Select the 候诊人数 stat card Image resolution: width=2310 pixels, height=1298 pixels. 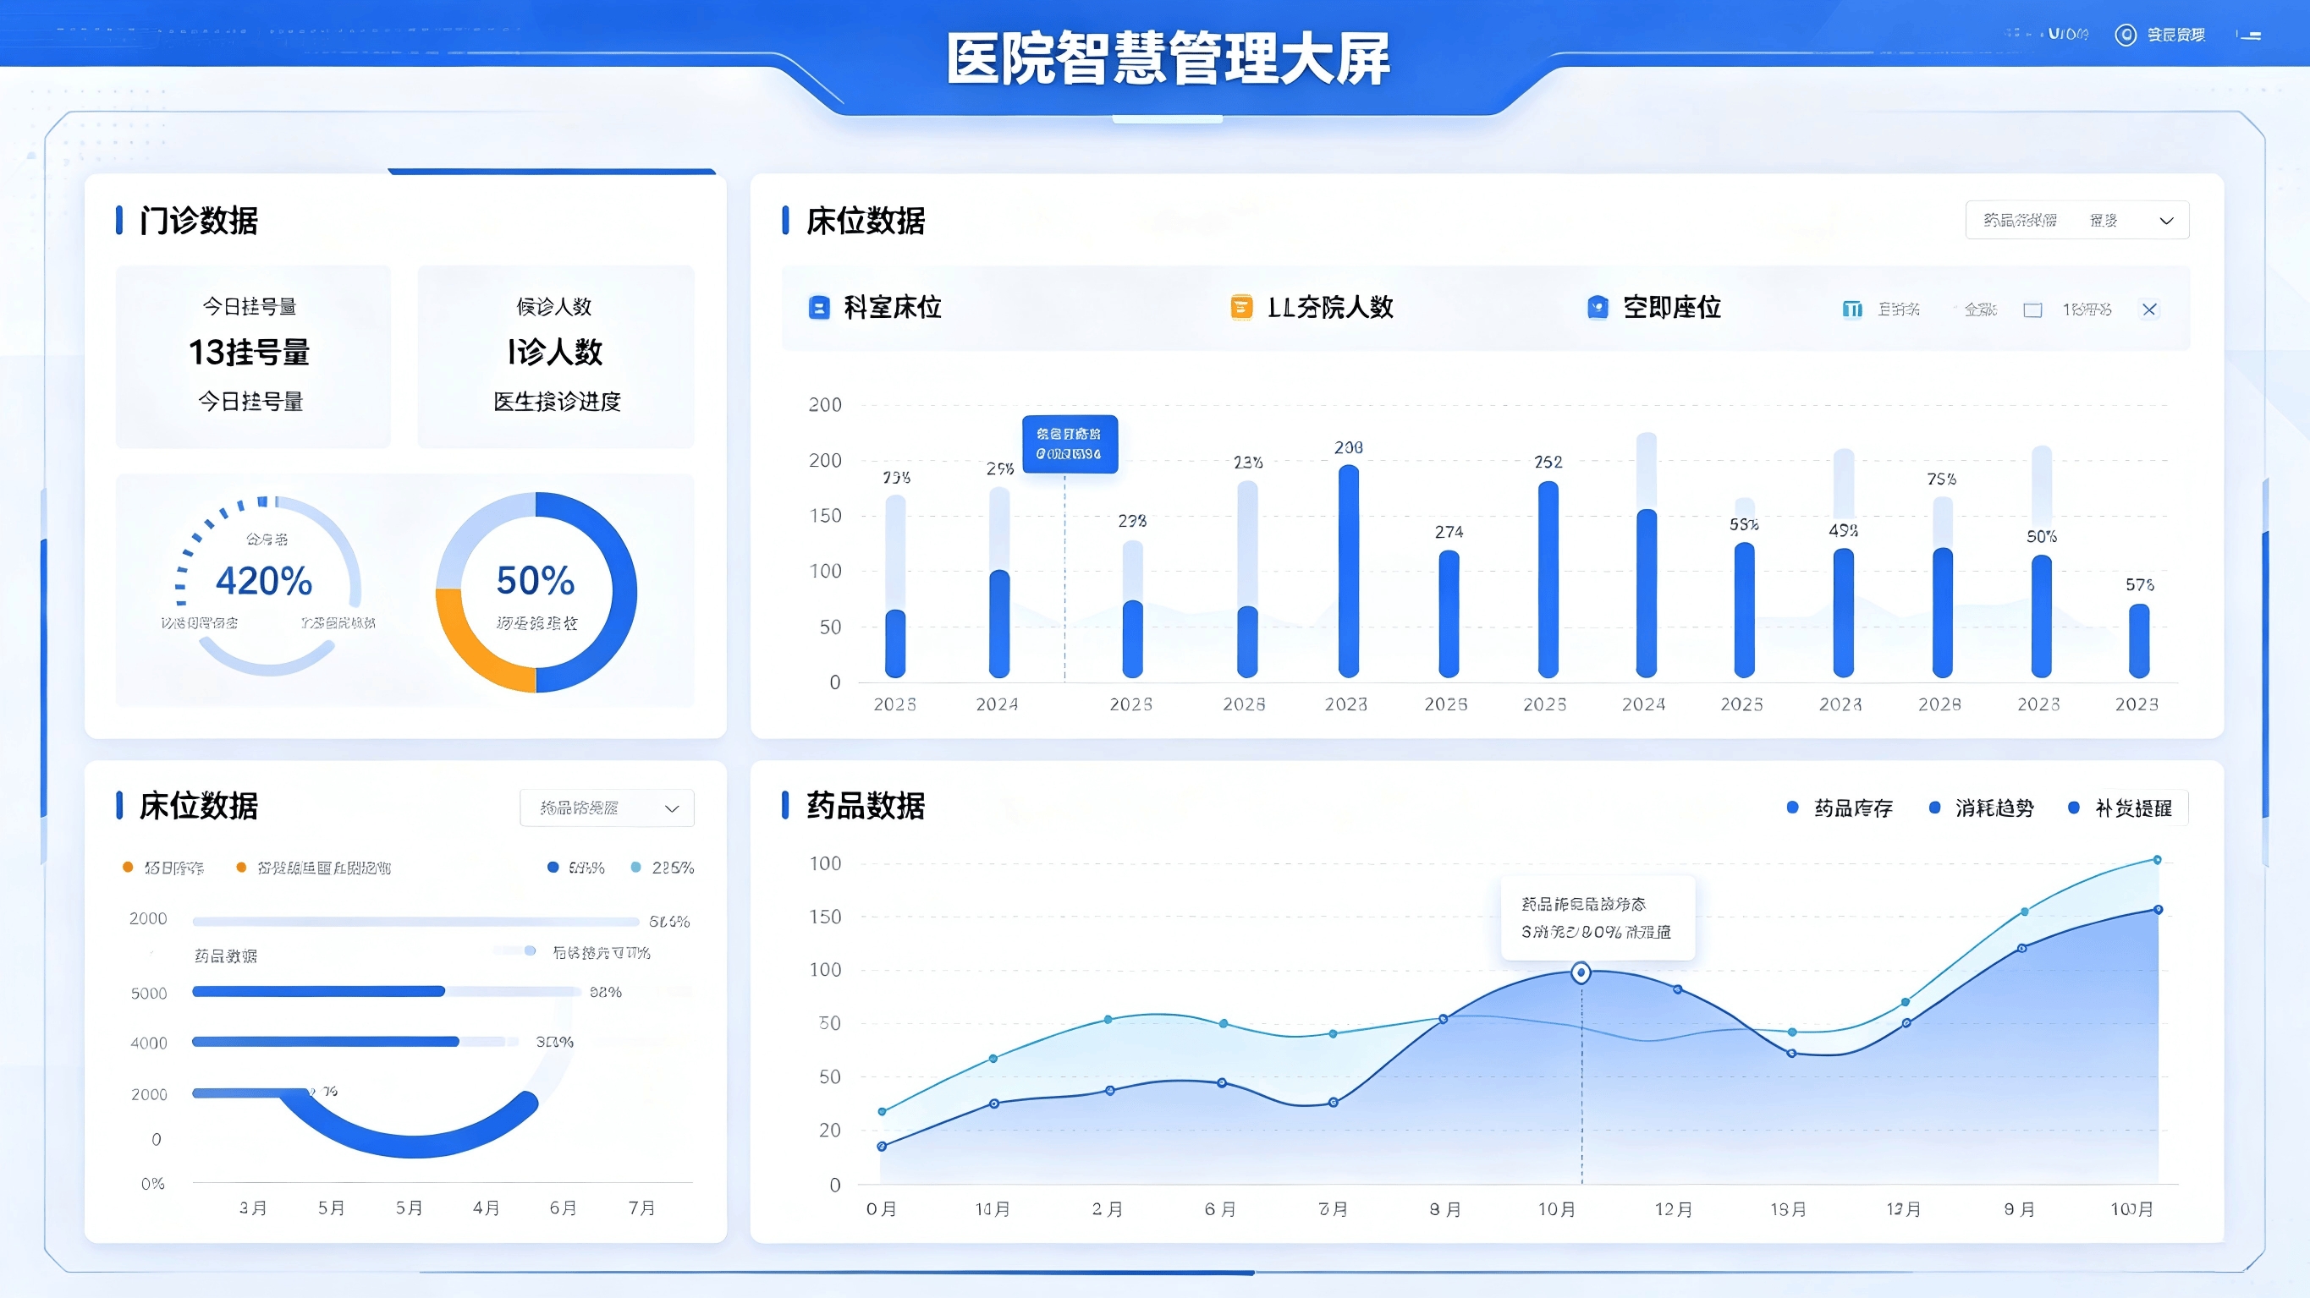tap(556, 356)
